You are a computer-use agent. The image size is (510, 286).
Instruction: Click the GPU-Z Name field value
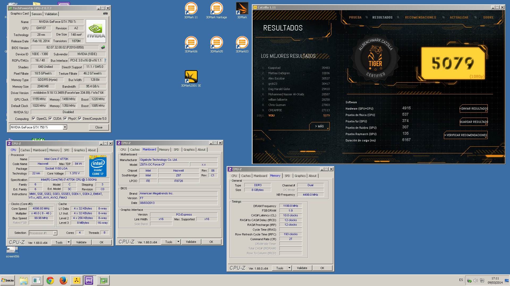click(x=57, y=22)
